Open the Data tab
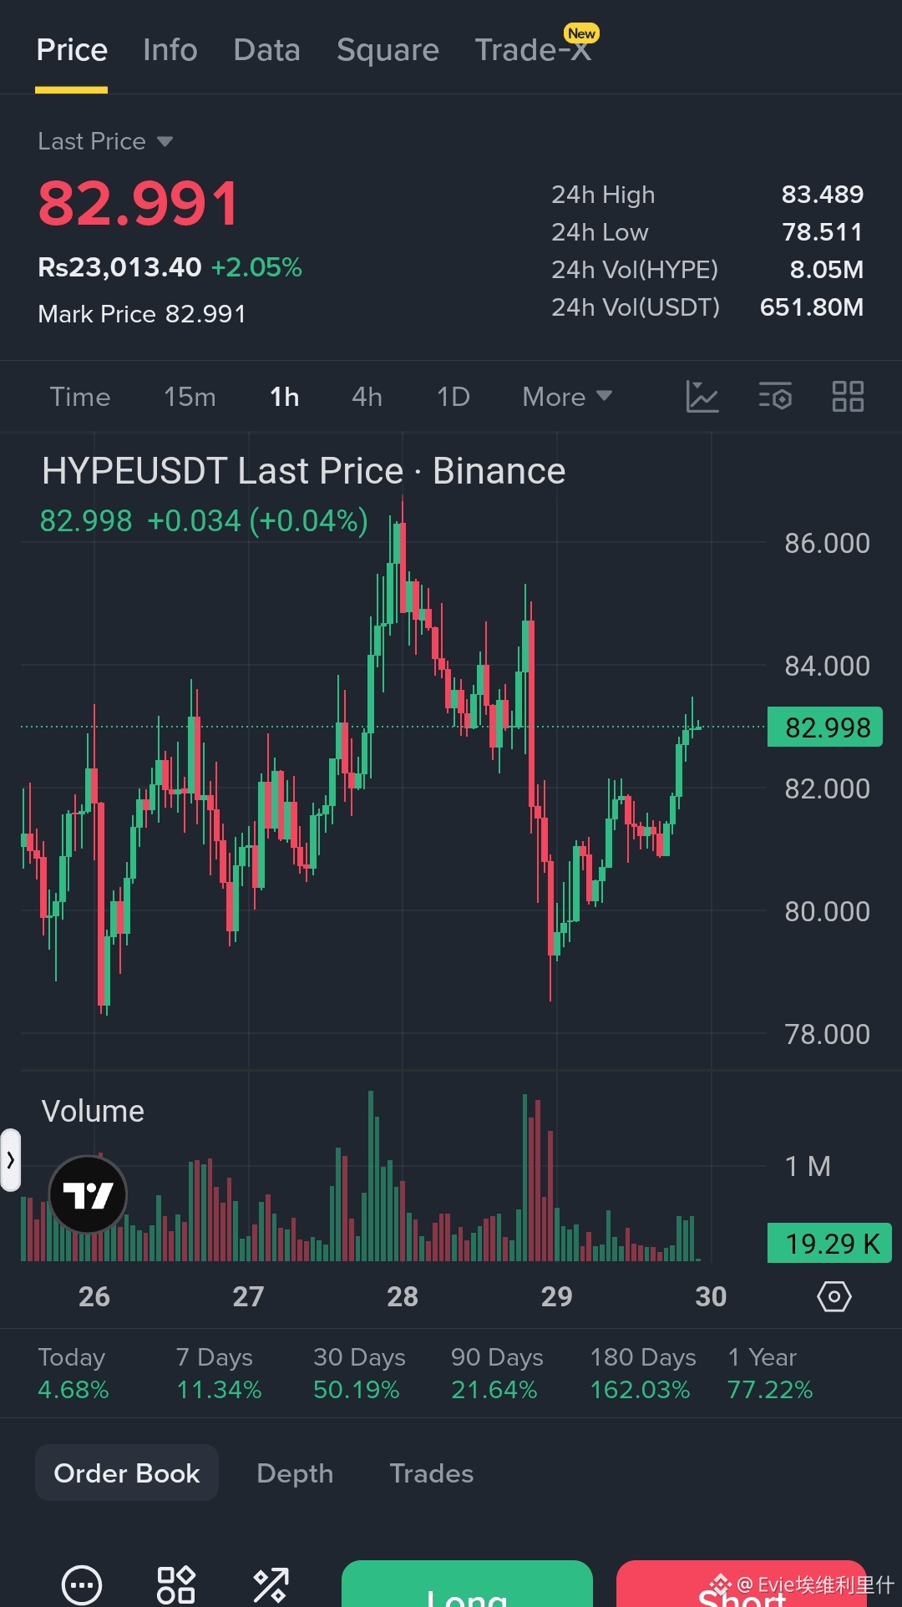Screen dimensions: 902x1607 pyautogui.click(x=267, y=50)
